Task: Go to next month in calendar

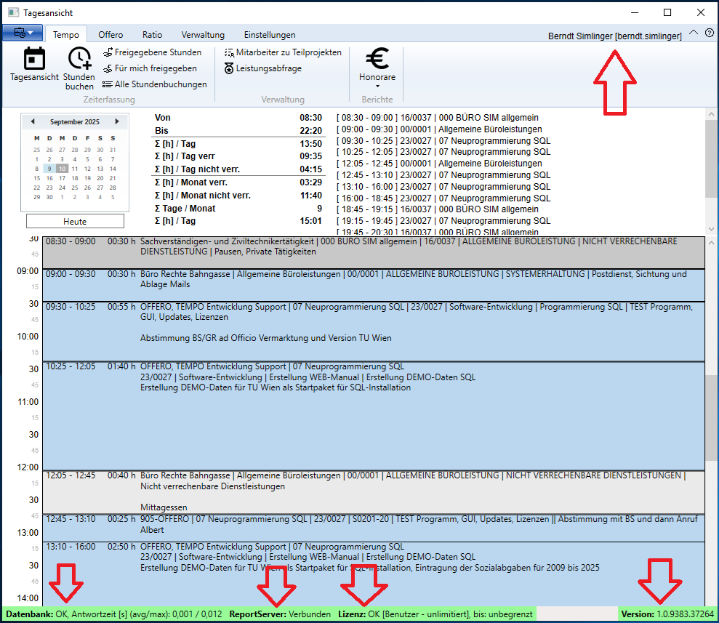Action: (x=116, y=122)
